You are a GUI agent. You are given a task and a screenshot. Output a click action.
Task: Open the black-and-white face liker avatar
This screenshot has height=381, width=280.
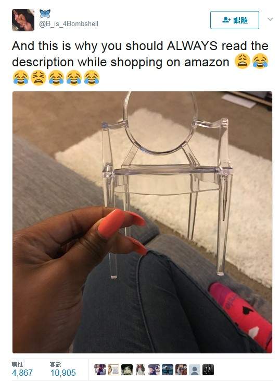tap(127, 370)
